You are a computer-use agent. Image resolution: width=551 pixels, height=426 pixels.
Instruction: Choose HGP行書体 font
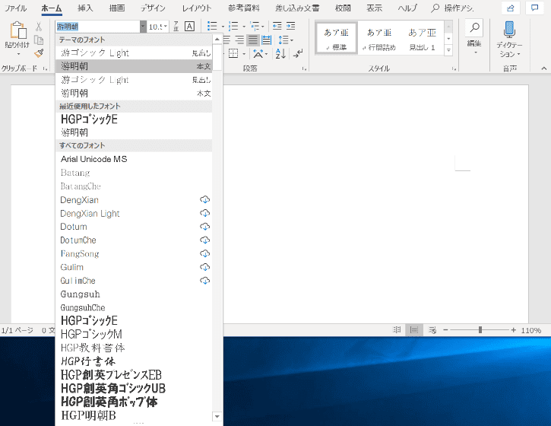[x=134, y=361]
